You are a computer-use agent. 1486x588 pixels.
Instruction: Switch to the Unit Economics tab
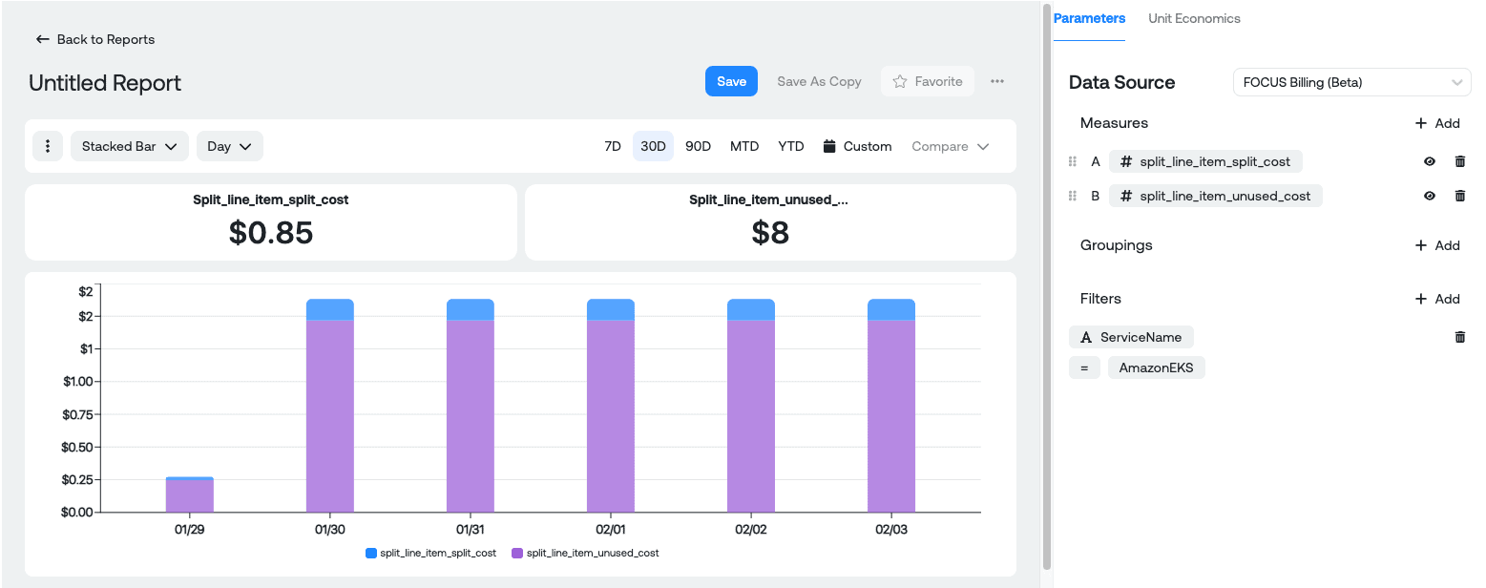point(1194,18)
